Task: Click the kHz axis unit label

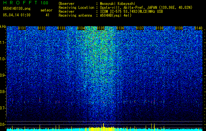Action: pyautogui.click(x=3, y=27)
